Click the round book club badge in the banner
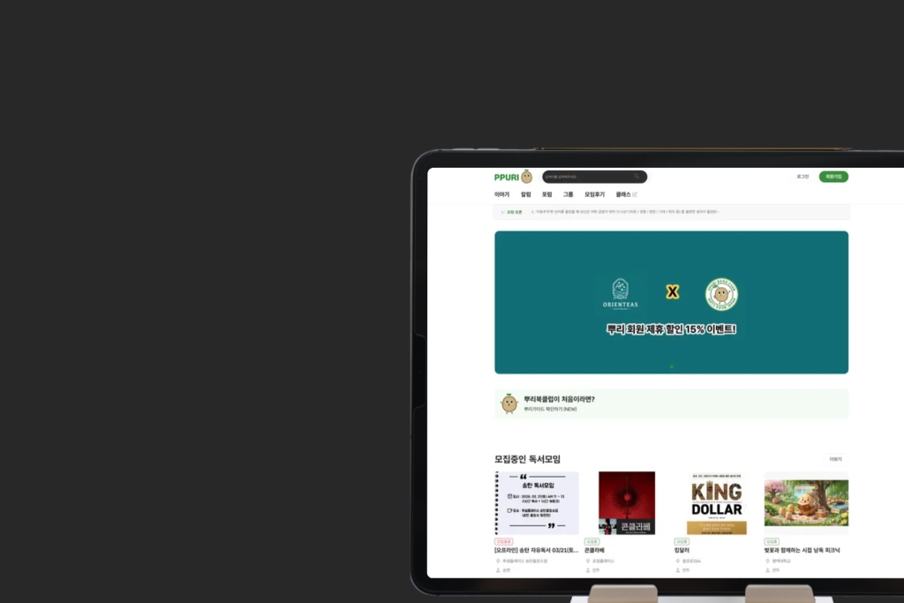The image size is (904, 603). 721,294
